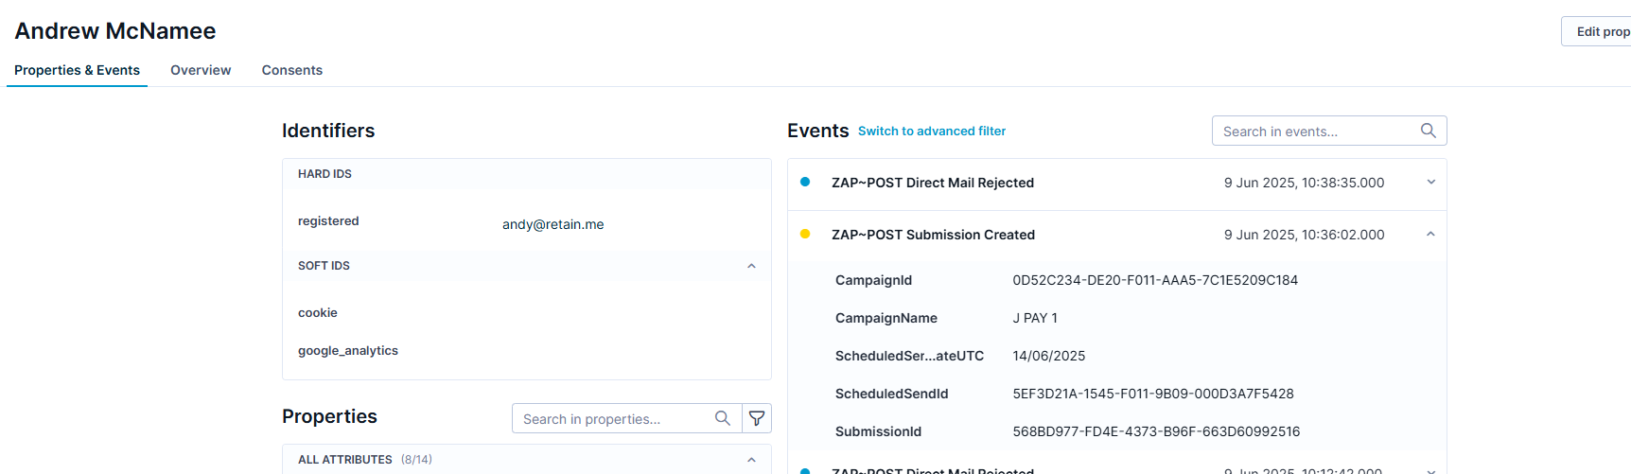Screen dimensions: 1631x474
Task: Click the events search magnifier icon
Action: click(x=1428, y=131)
